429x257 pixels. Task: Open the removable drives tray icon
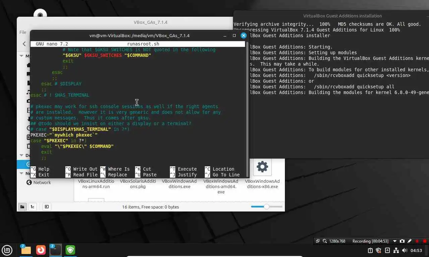387,250
